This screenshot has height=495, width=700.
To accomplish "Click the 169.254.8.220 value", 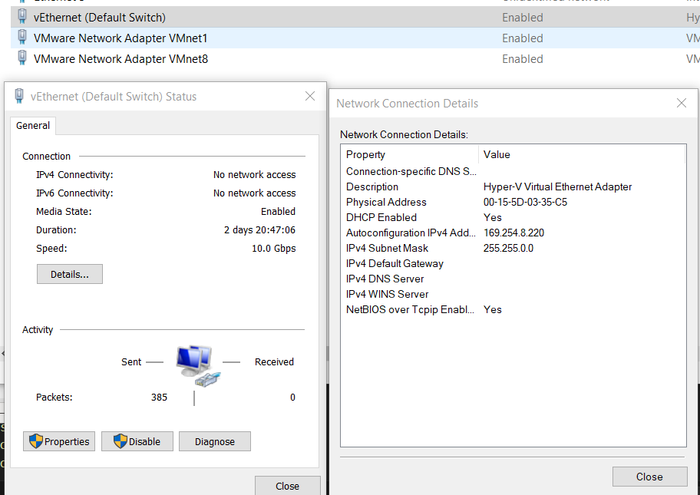I will pos(513,233).
